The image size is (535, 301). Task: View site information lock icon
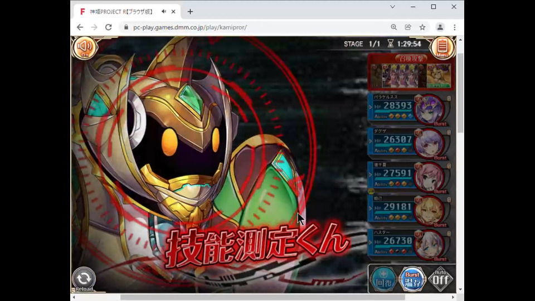point(127,27)
